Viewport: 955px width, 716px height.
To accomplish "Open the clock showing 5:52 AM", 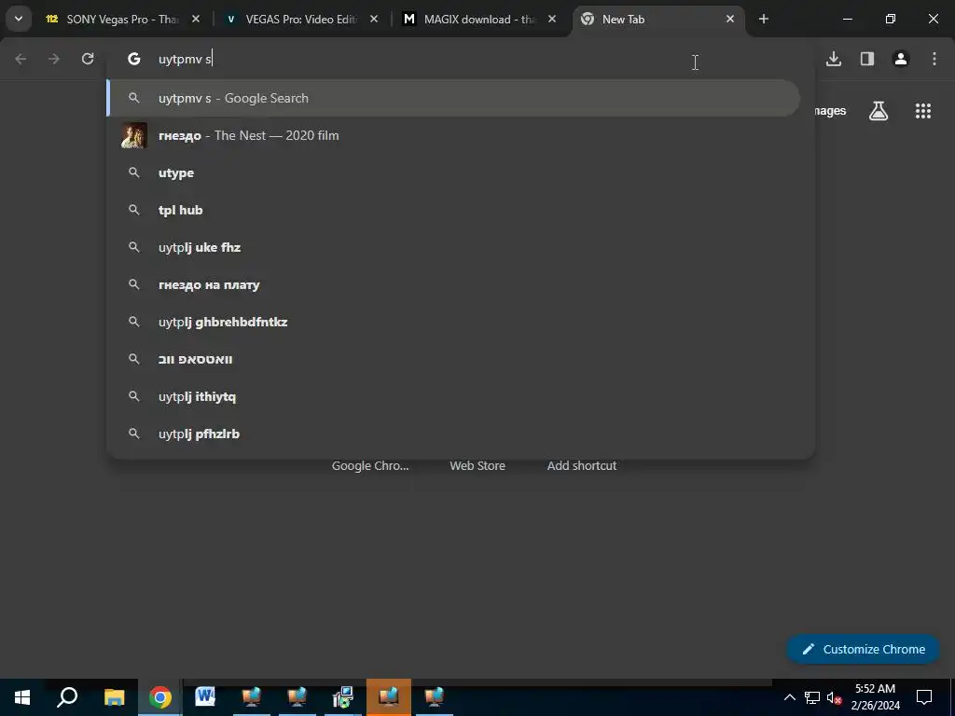I will click(x=875, y=697).
